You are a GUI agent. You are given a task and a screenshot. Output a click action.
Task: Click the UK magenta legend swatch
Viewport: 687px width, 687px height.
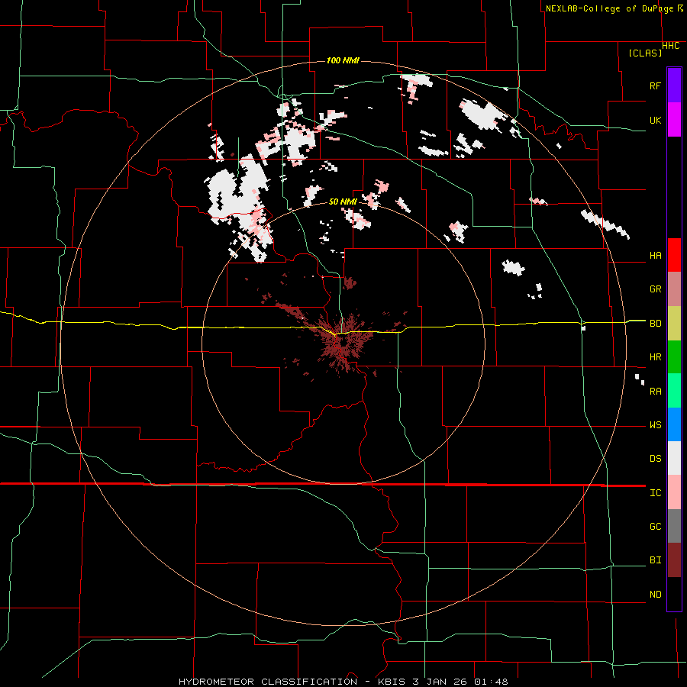[674, 120]
